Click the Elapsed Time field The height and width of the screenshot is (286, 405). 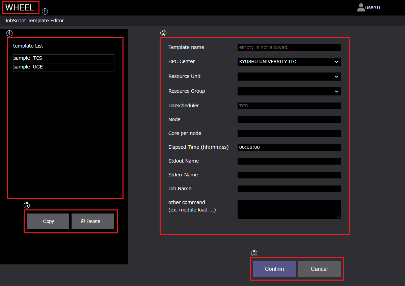click(289, 147)
